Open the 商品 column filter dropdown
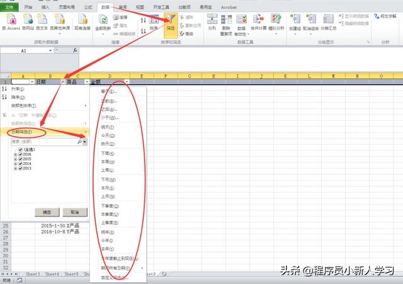Screen dimensions: 403x284 [87, 82]
